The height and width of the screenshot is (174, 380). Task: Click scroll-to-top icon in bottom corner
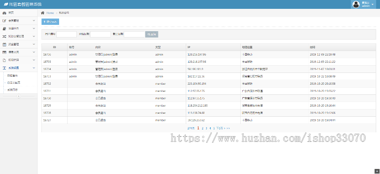[378, 171]
